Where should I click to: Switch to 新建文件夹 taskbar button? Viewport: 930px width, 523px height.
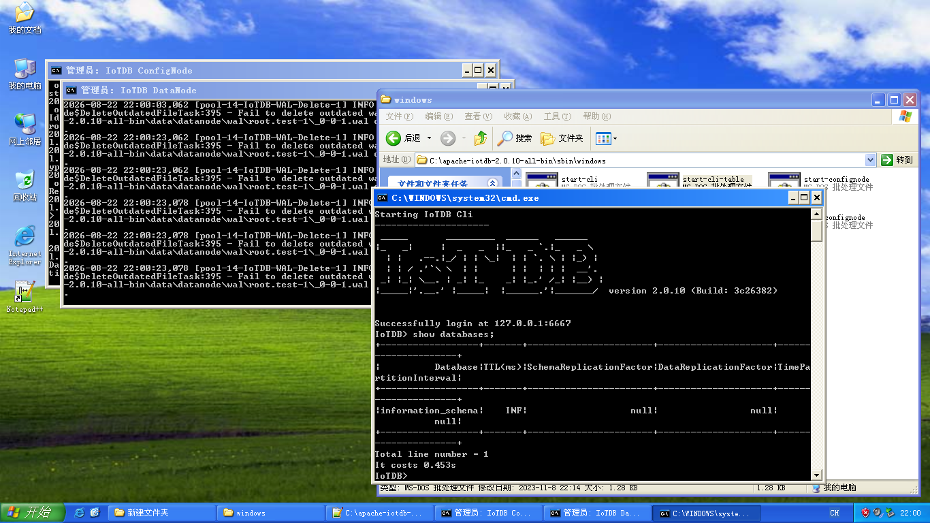point(161,513)
